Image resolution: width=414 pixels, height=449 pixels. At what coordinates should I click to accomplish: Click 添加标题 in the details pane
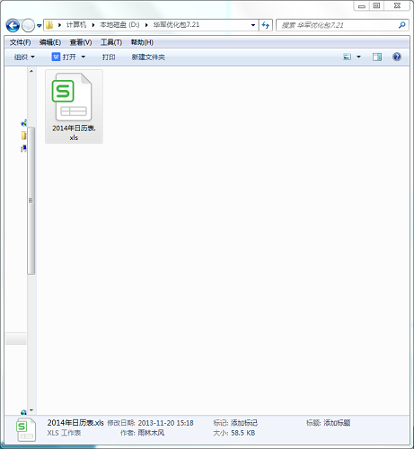click(x=337, y=423)
